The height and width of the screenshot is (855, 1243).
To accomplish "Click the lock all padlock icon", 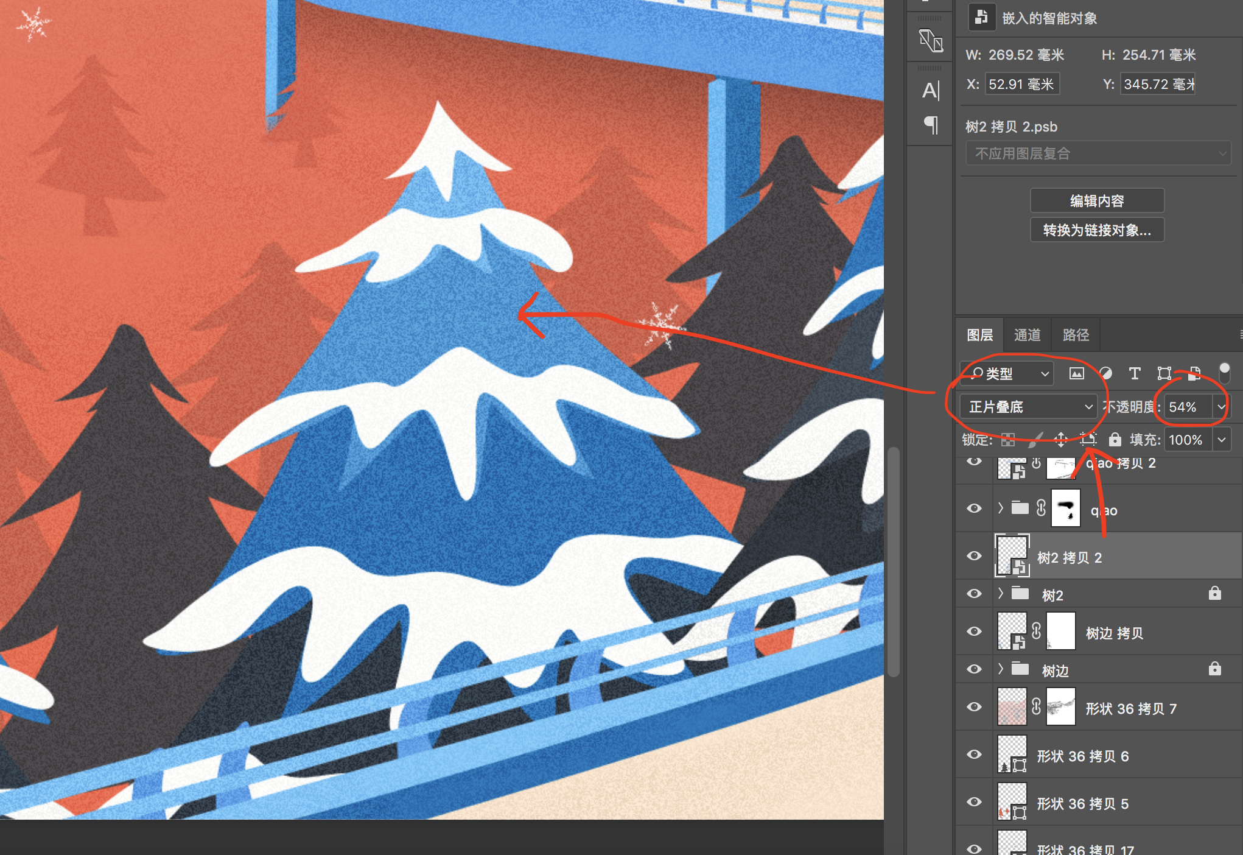I will 1115,439.
